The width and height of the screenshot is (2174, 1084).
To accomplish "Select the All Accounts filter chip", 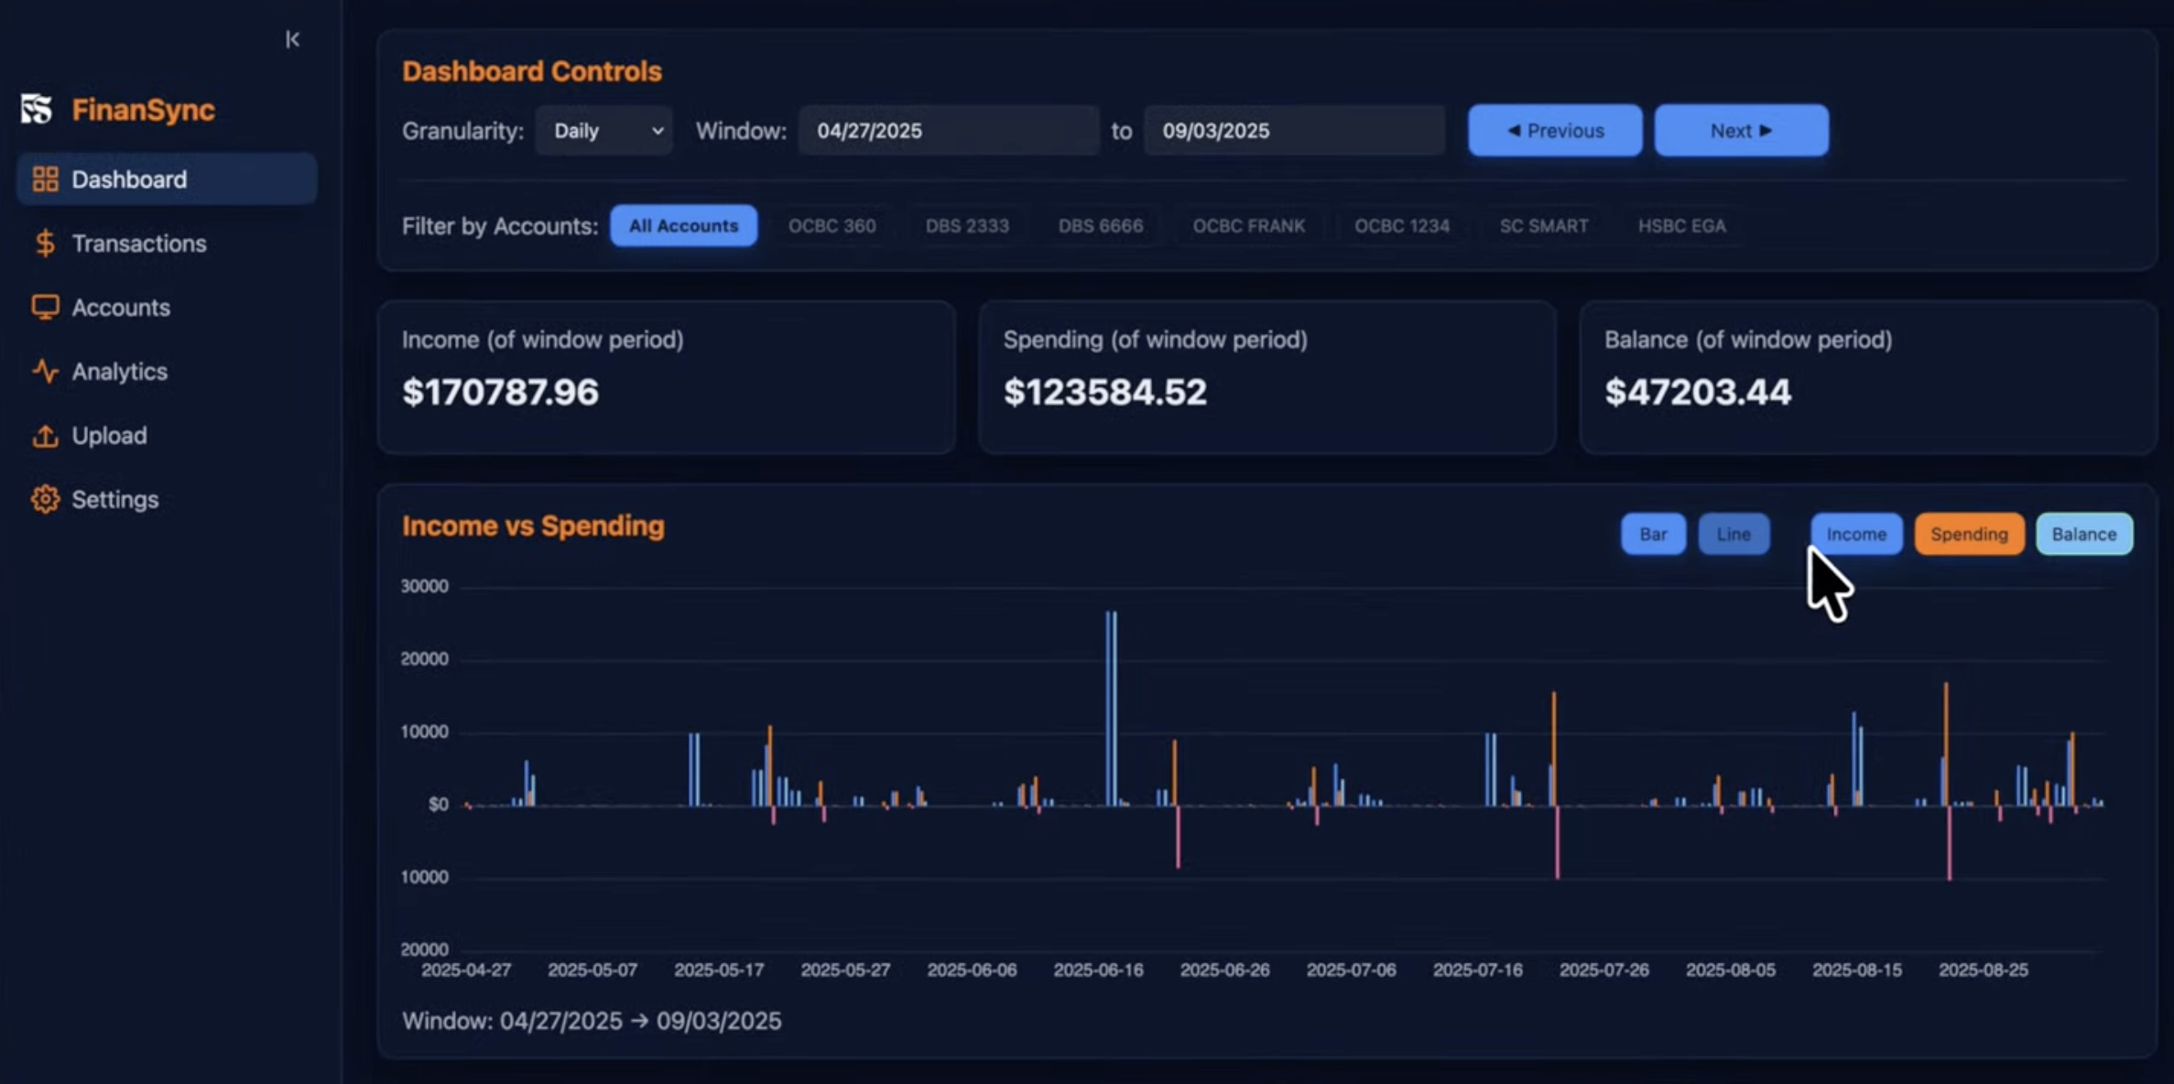I will pos(683,225).
